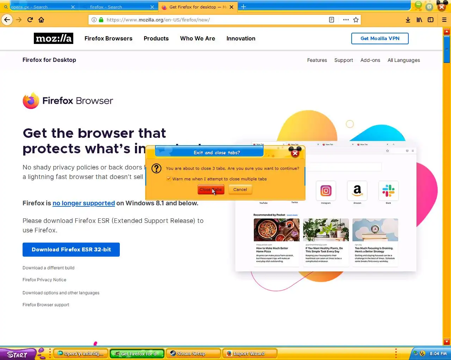Viewport: 451px width, 360px height.
Task: Switch to 'firefox - Search' tab
Action: [x=118, y=7]
